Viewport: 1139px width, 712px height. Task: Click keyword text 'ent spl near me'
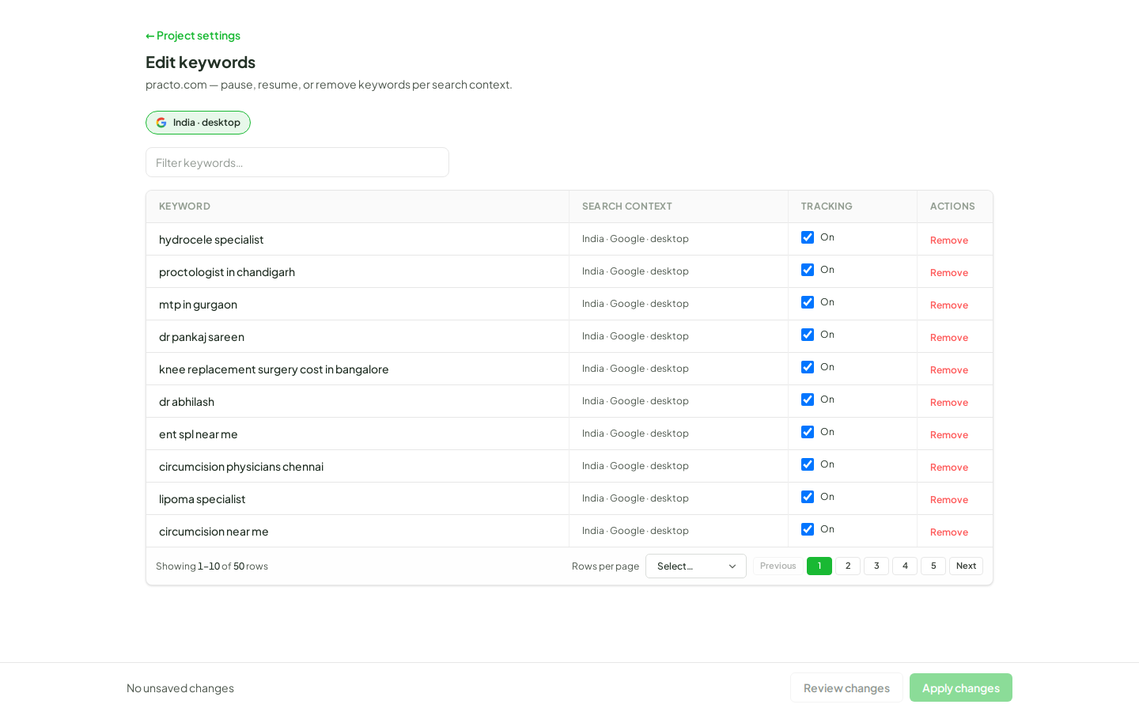199,434
